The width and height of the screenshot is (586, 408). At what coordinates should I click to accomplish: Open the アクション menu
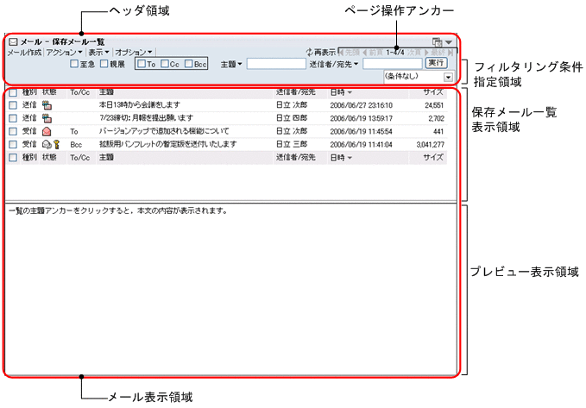click(x=64, y=53)
